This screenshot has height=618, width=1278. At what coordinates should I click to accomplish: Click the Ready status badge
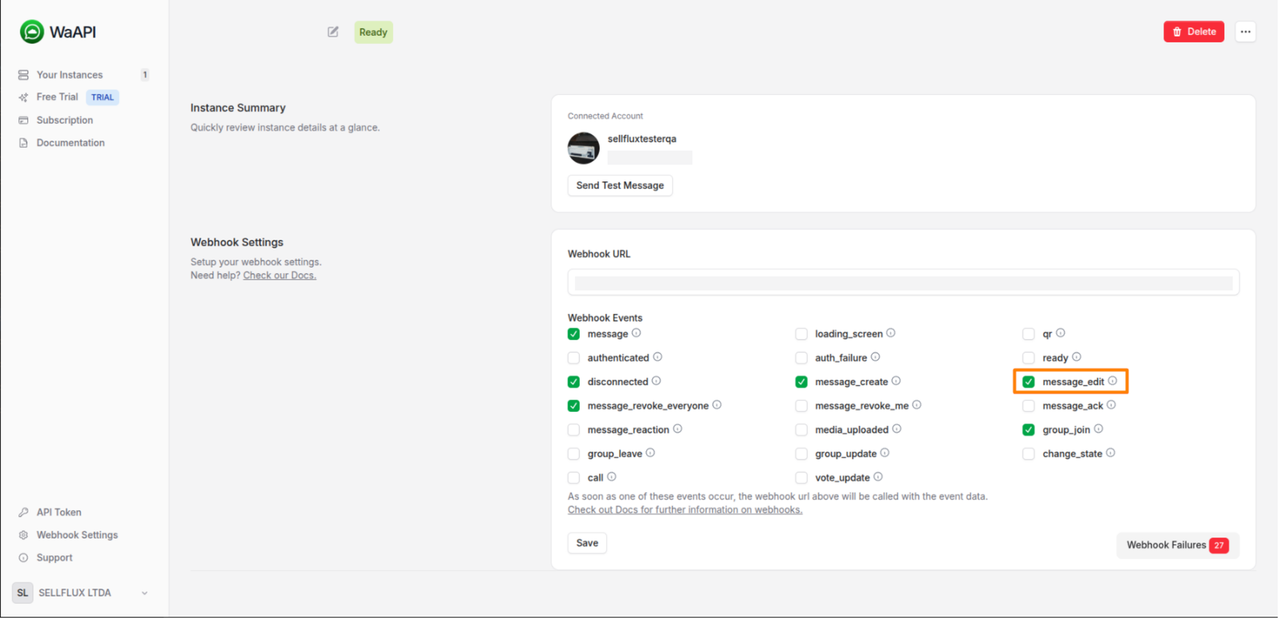click(373, 32)
